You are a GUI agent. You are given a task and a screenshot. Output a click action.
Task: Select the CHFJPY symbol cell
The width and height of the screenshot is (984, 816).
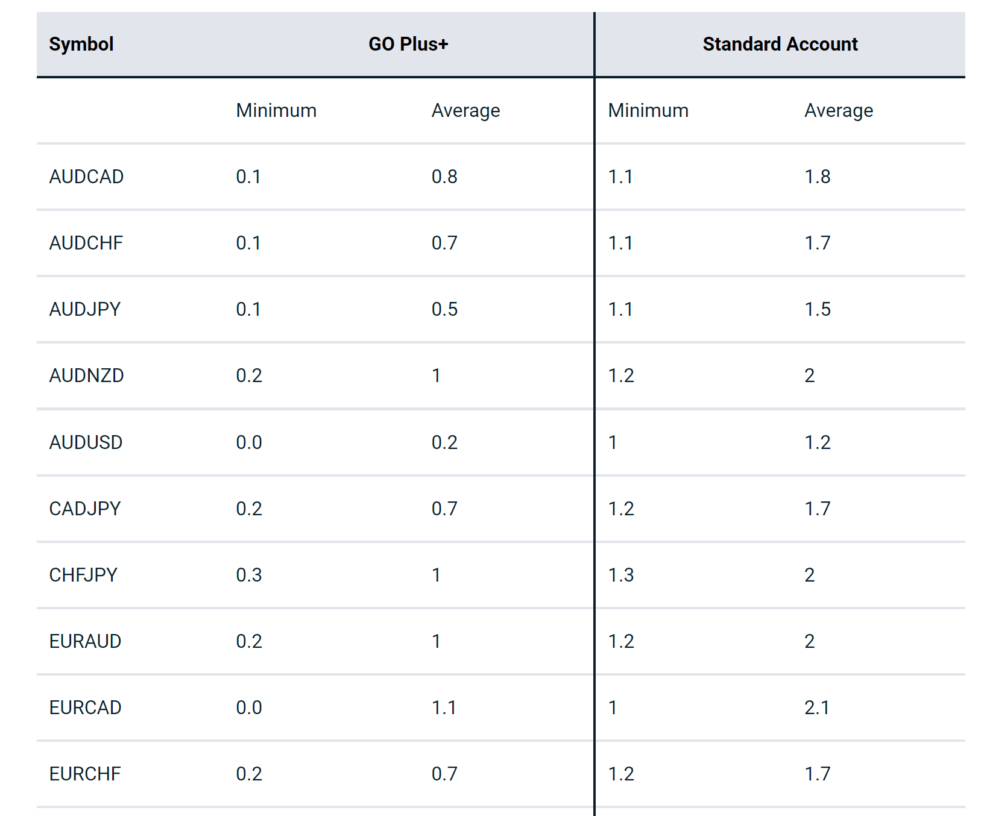pyautogui.click(x=83, y=575)
